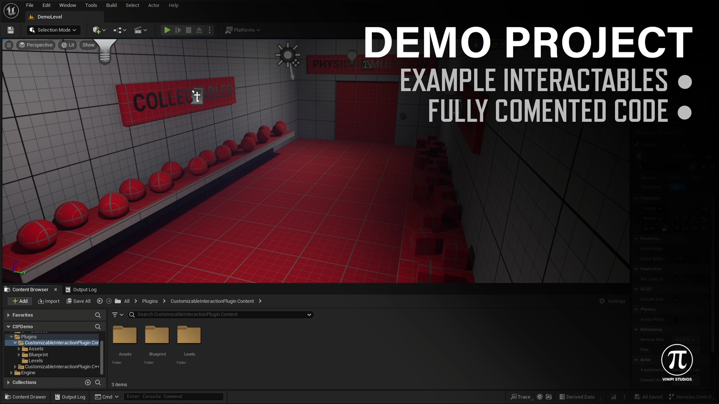
Task: Click the Insights Trace icon in status bar
Action: pyautogui.click(x=521, y=397)
